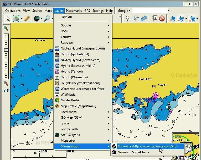Choose the ruler distance measurement tool

(27, 19)
